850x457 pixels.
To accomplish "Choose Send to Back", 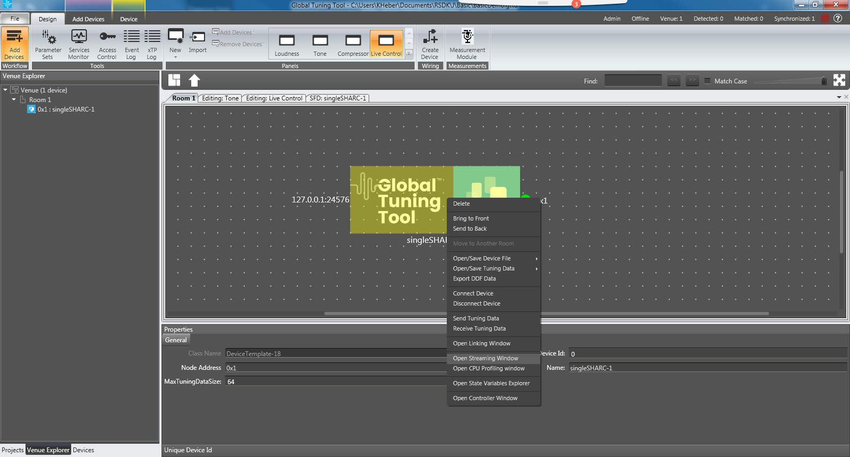I will click(x=494, y=228).
